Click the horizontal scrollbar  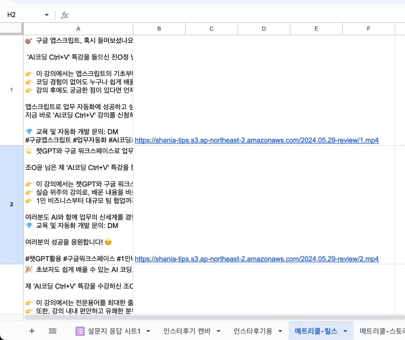(x=215, y=317)
